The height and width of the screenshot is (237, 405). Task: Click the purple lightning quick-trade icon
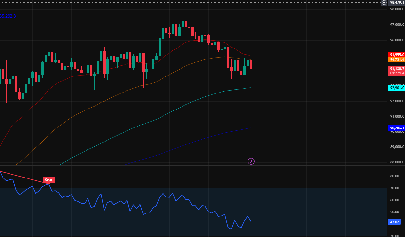[x=251, y=161]
